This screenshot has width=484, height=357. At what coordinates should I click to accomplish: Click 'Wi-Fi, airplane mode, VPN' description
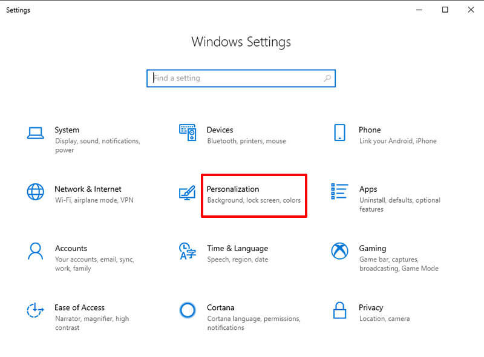[94, 200]
